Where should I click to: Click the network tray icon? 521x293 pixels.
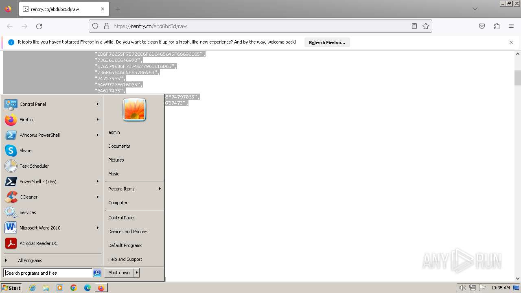coord(473,288)
